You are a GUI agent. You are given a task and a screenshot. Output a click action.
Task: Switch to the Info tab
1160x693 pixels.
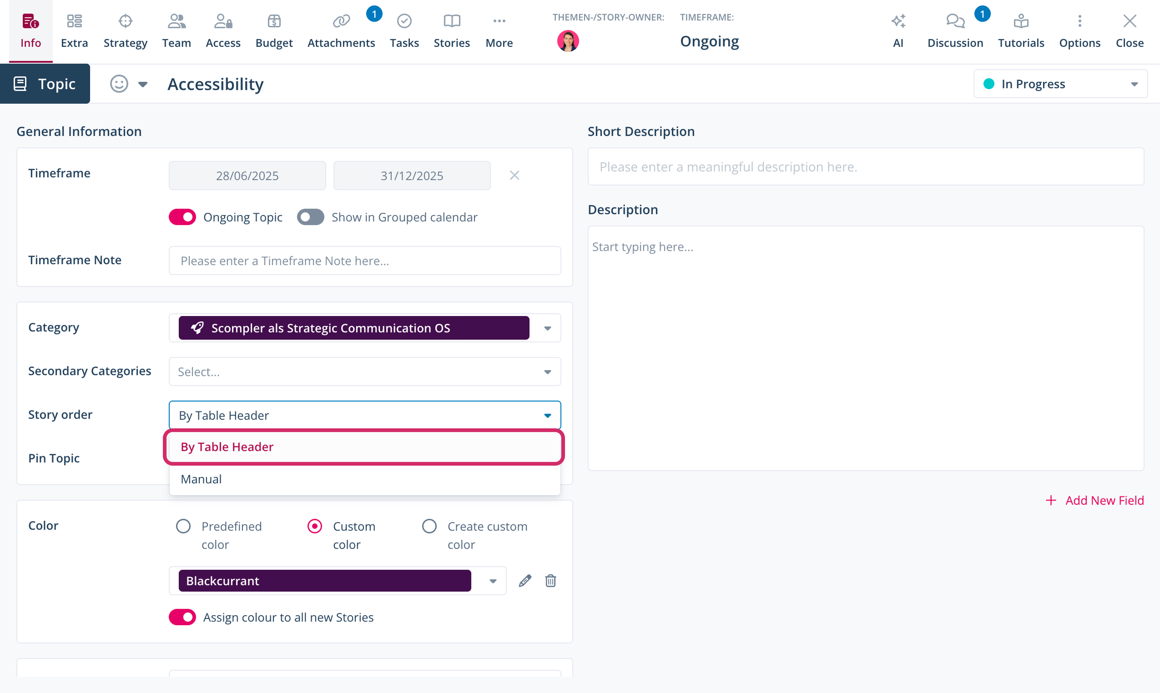31,31
